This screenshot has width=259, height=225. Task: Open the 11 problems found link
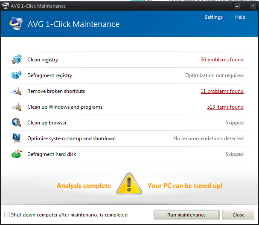pyautogui.click(x=222, y=91)
